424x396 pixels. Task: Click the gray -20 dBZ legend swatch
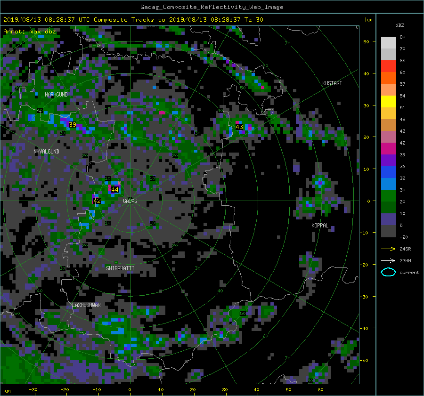pos(388,231)
